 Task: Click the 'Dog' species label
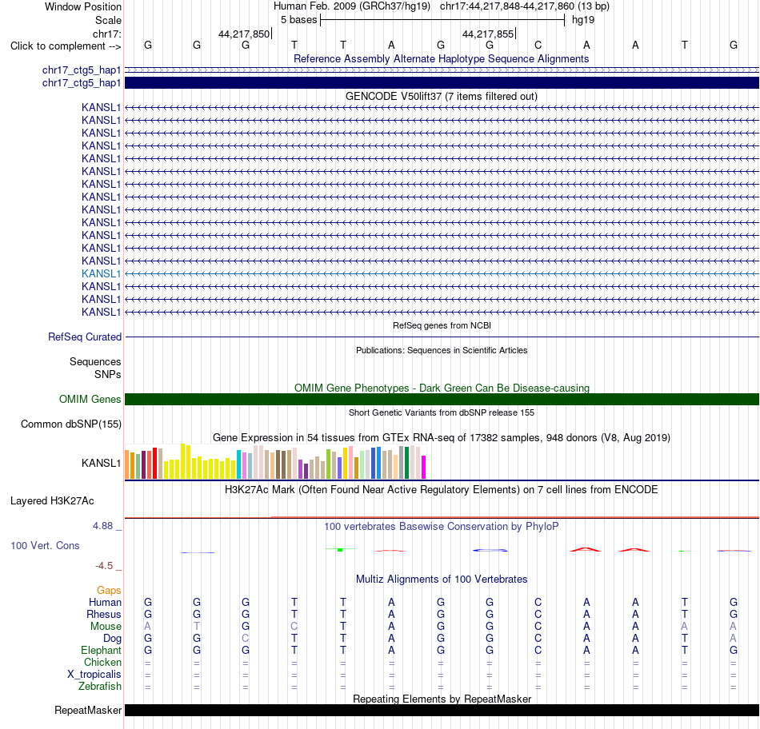click(x=112, y=639)
